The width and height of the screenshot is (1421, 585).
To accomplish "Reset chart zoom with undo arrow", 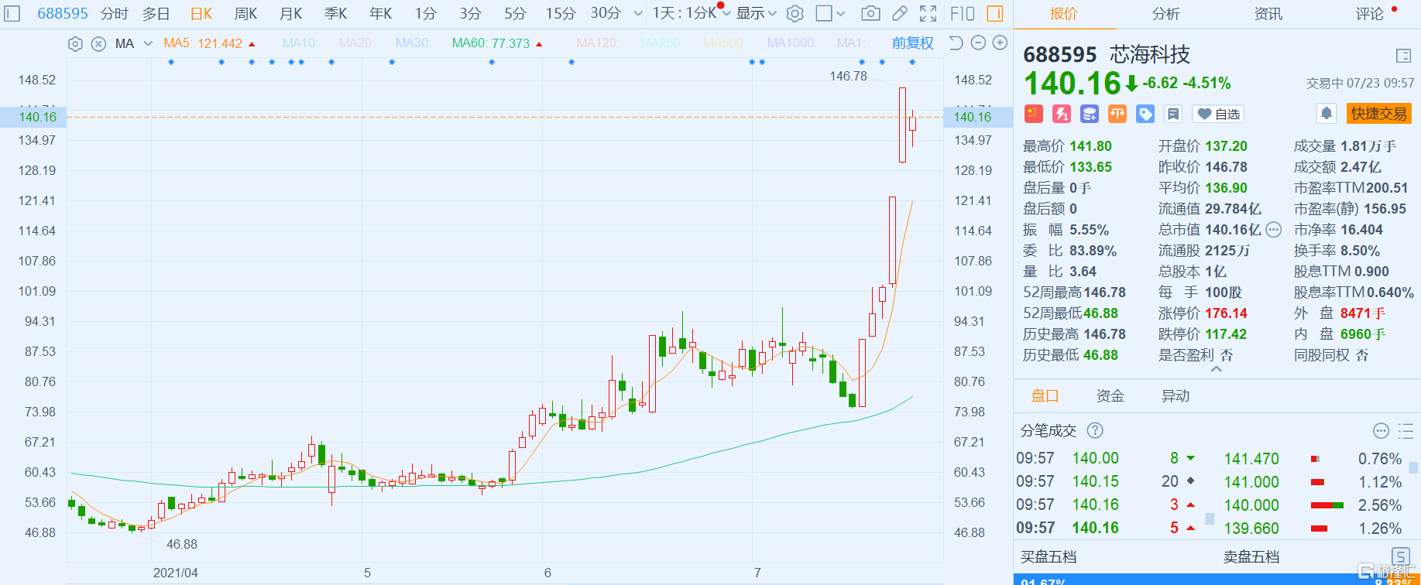I will [956, 43].
